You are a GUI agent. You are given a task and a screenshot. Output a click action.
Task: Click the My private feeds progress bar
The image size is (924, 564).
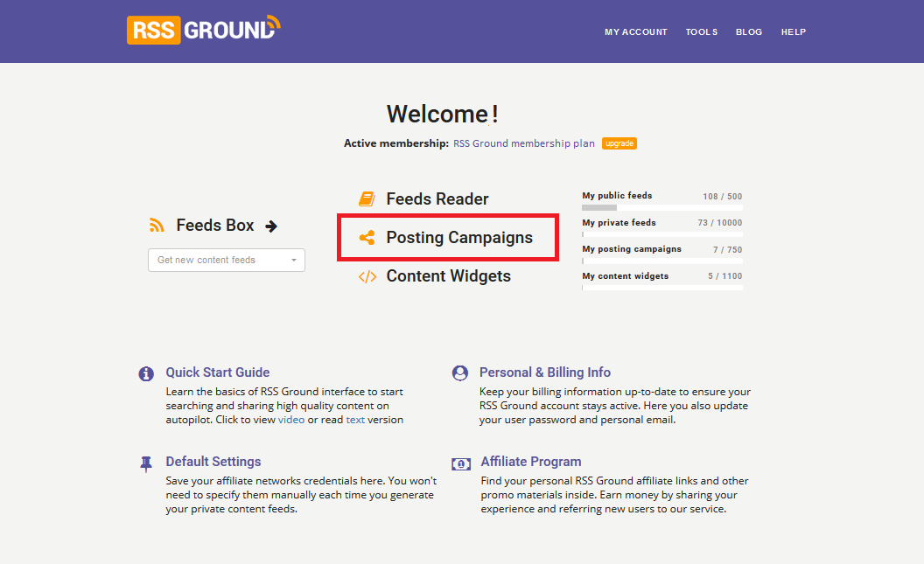click(x=662, y=234)
